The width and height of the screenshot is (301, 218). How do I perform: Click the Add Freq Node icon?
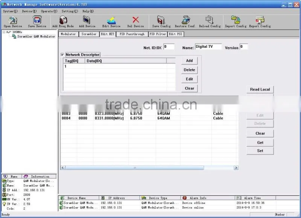63,20
